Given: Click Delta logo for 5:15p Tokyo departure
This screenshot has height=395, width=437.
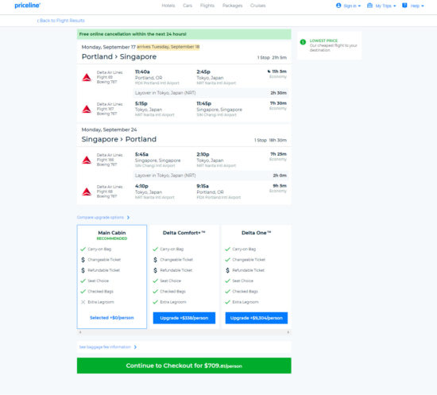Looking at the screenshot, I should click(x=87, y=109).
